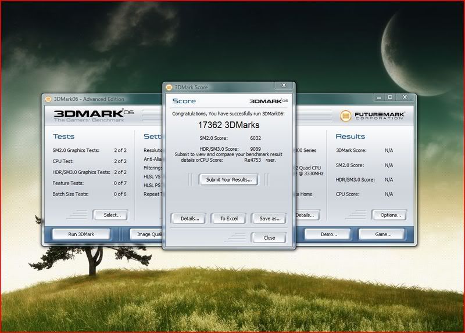Viewport: 465px width, 333px height.
Task: Click the Demo... button
Action: click(x=328, y=234)
